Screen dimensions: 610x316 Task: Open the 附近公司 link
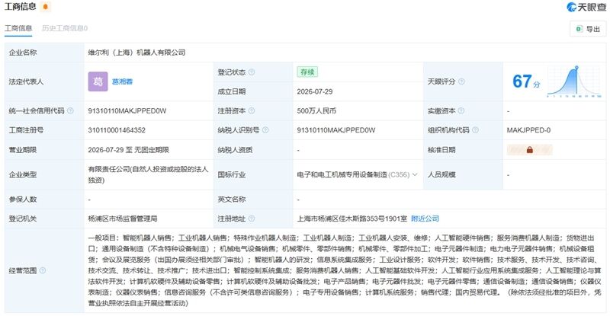point(425,219)
